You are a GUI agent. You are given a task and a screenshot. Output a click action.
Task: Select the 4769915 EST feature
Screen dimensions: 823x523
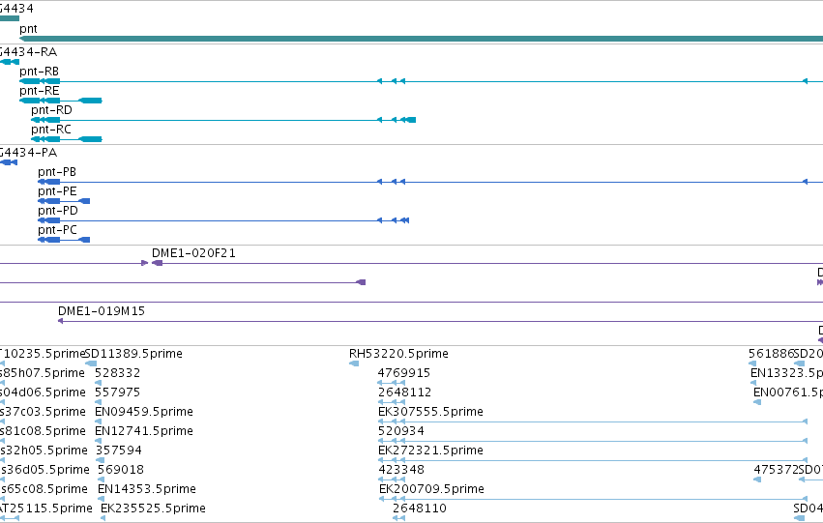tap(392, 383)
